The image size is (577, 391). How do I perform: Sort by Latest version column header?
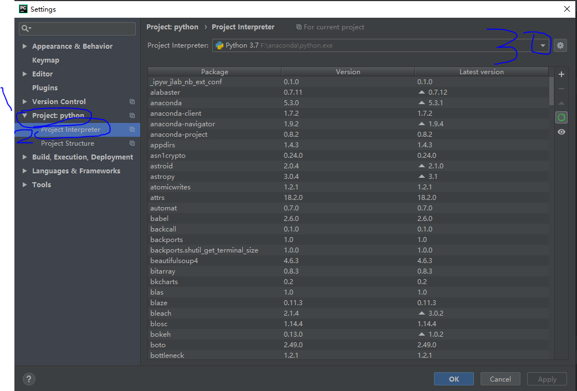pyautogui.click(x=481, y=72)
